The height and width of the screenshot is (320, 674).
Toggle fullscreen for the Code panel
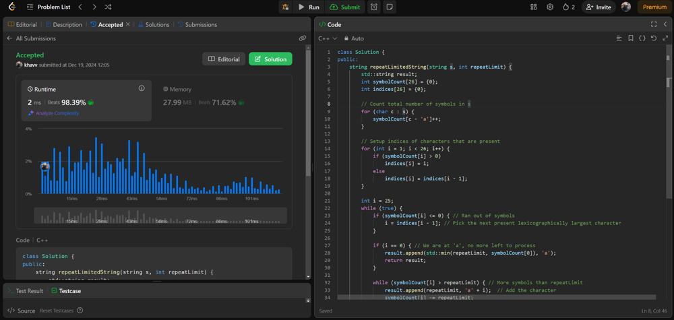653,24
